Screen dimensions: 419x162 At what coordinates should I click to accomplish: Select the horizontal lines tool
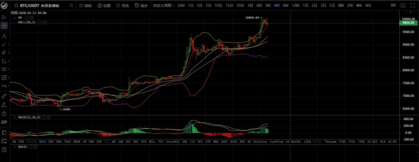click(4, 69)
